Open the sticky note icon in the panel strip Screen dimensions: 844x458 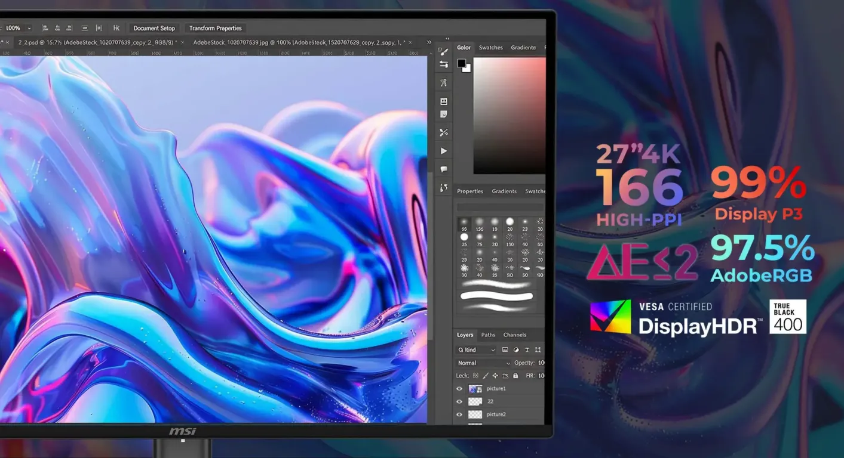pos(443,114)
